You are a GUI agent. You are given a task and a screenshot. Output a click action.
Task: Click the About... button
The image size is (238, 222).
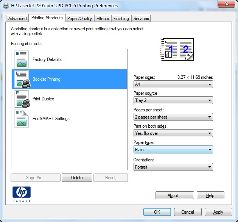(x=175, y=195)
